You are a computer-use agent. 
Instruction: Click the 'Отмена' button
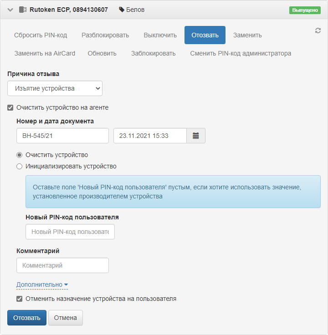(66, 318)
